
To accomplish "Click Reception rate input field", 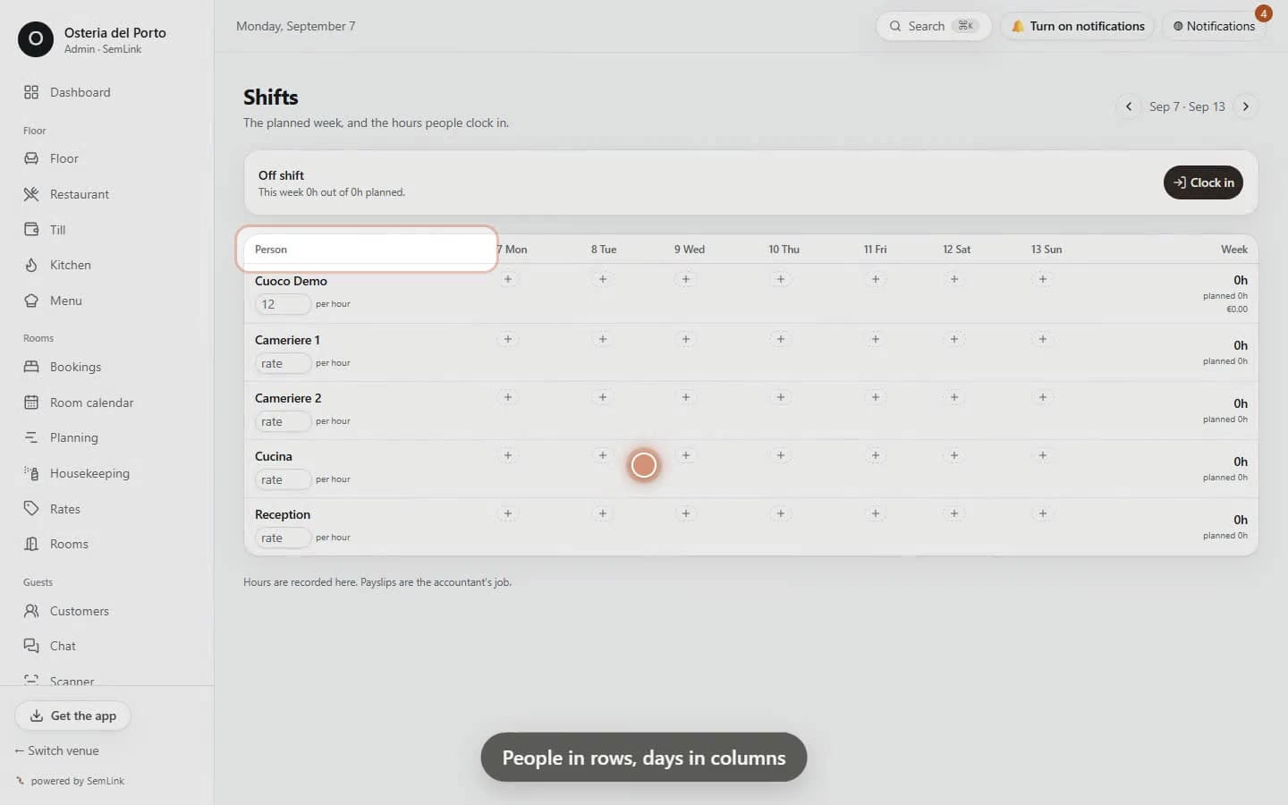I will coord(283,538).
